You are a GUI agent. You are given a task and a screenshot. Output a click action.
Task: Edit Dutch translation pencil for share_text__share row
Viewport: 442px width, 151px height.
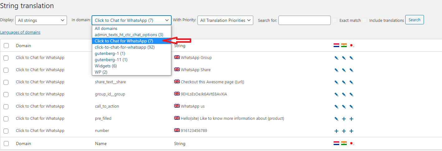[336, 82]
